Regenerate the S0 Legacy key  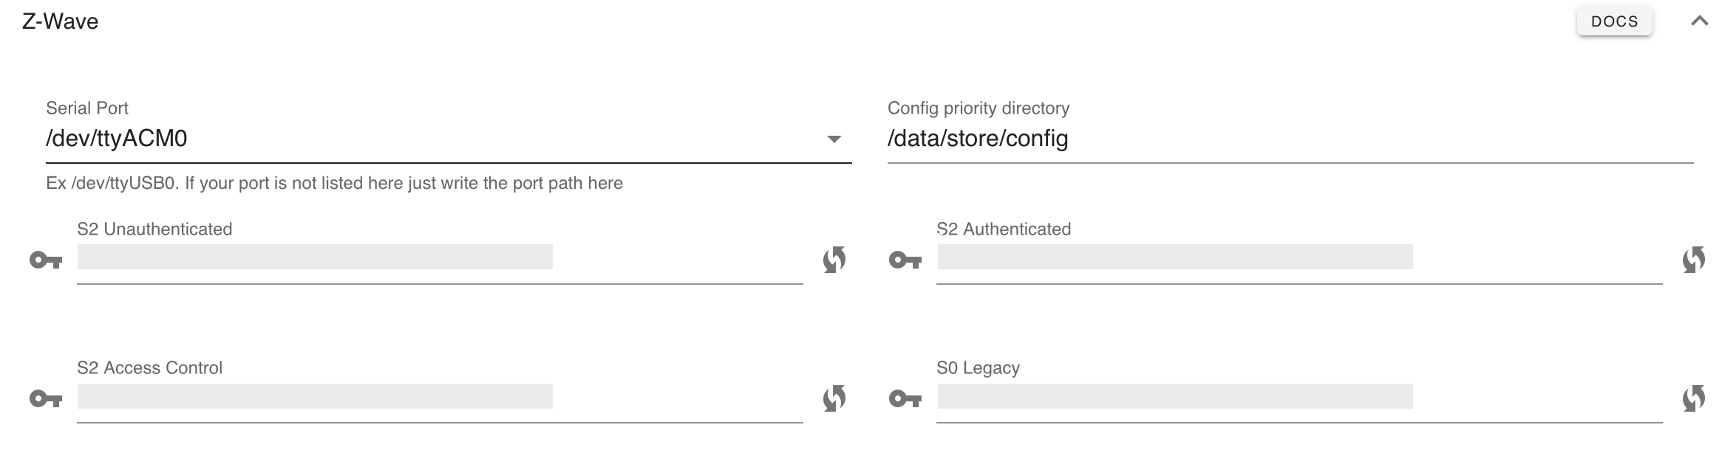coord(1694,398)
